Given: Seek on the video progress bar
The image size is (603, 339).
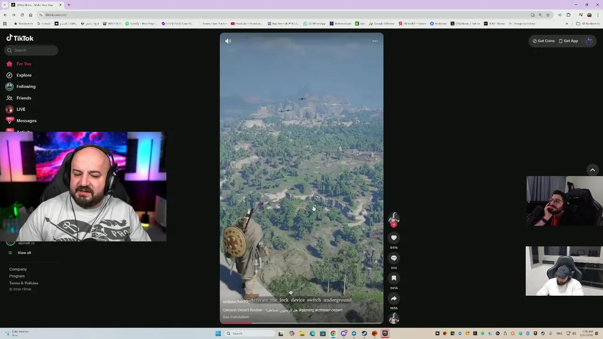Looking at the screenshot, I should tap(301, 323).
